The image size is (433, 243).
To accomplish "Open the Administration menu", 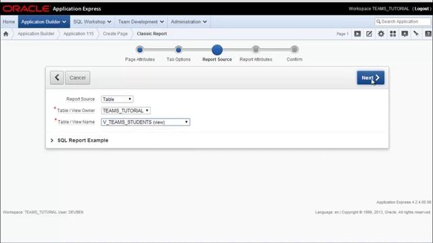I will click(x=189, y=22).
